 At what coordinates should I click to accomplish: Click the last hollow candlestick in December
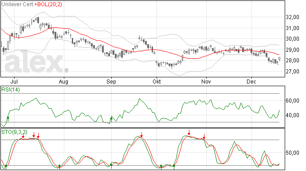pyautogui.click(x=279, y=58)
